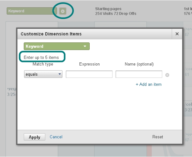The height and width of the screenshot is (157, 192).
Task: Close the Customize Dimension Items dialog
Action: (177, 34)
